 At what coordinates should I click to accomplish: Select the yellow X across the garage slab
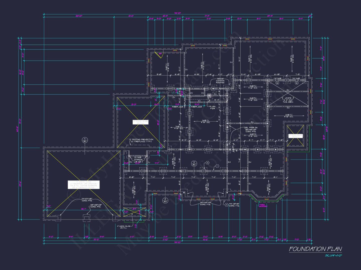[x=83, y=183]
